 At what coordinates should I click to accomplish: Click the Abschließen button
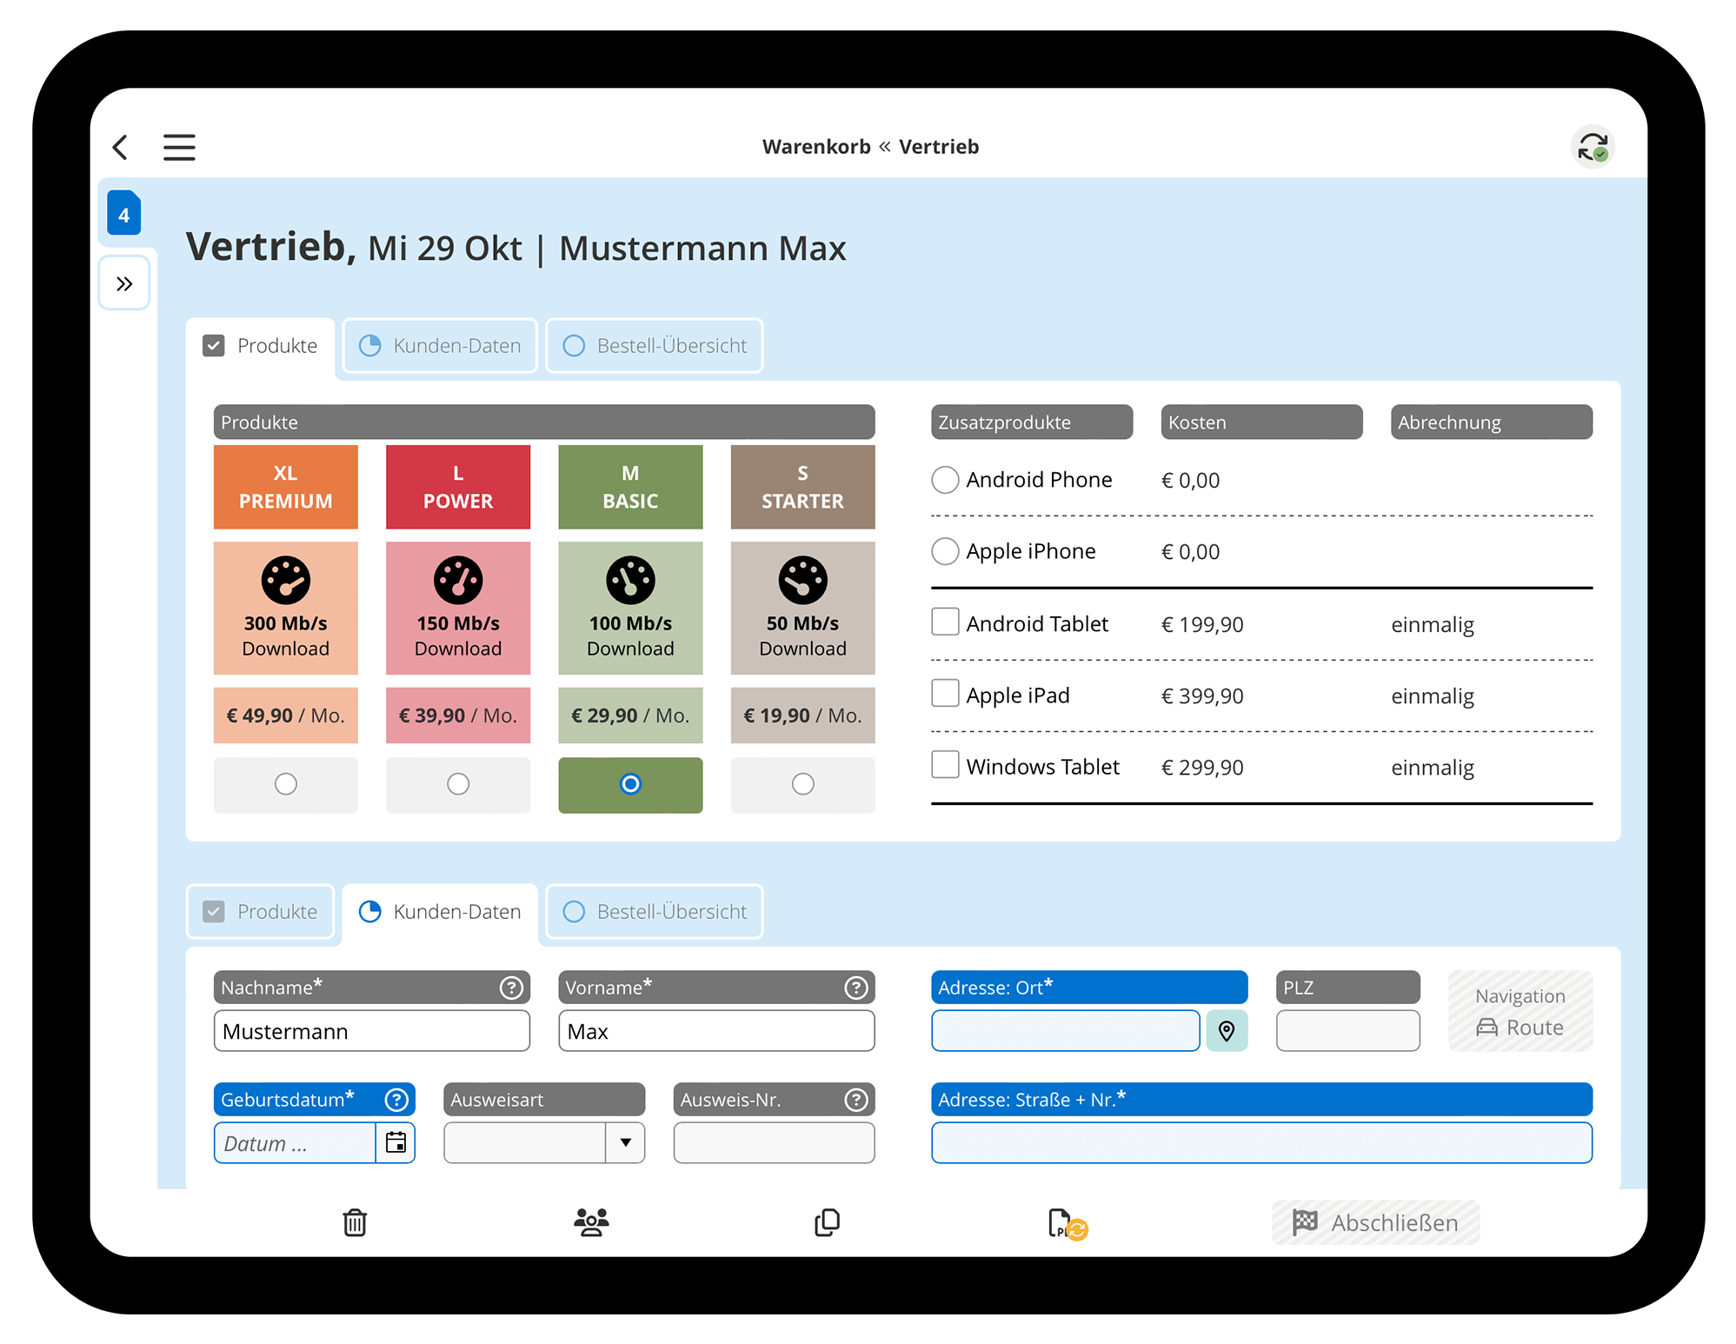pyautogui.click(x=1375, y=1221)
